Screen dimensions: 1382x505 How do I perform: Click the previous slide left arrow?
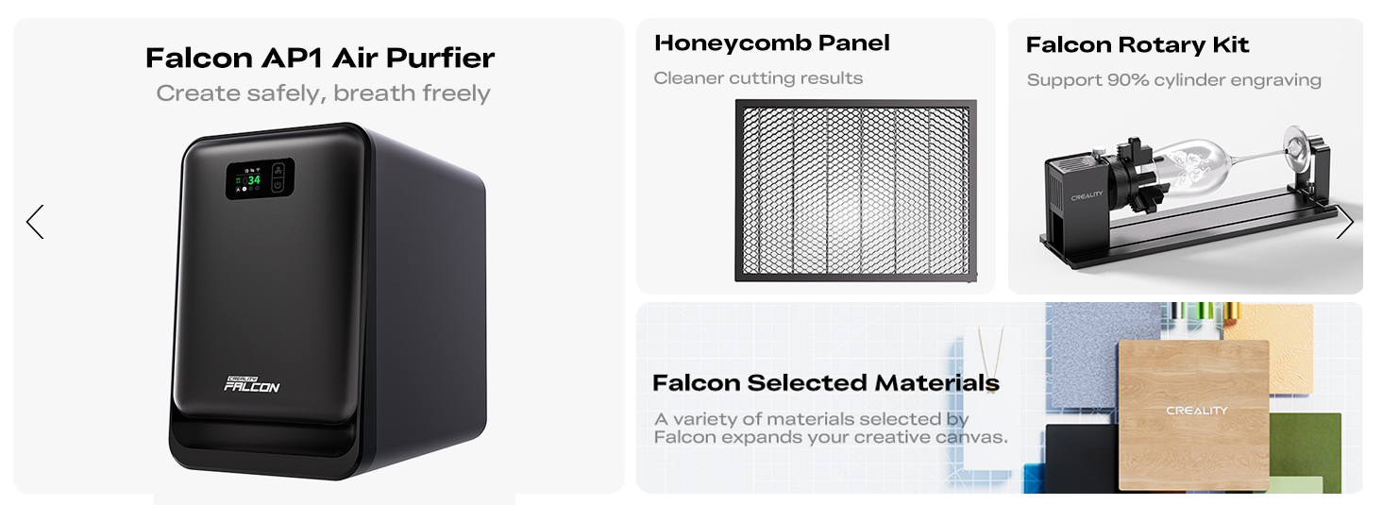(x=35, y=222)
